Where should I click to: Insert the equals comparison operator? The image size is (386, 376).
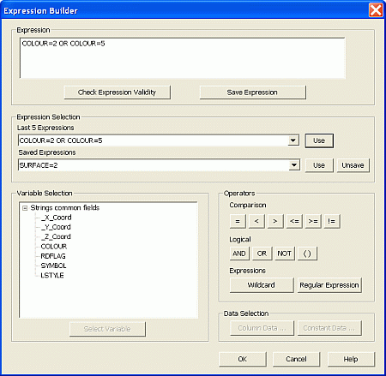point(238,221)
